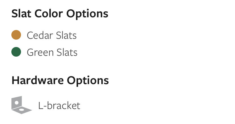Click the word "Hardware" in the heading

click(38, 80)
